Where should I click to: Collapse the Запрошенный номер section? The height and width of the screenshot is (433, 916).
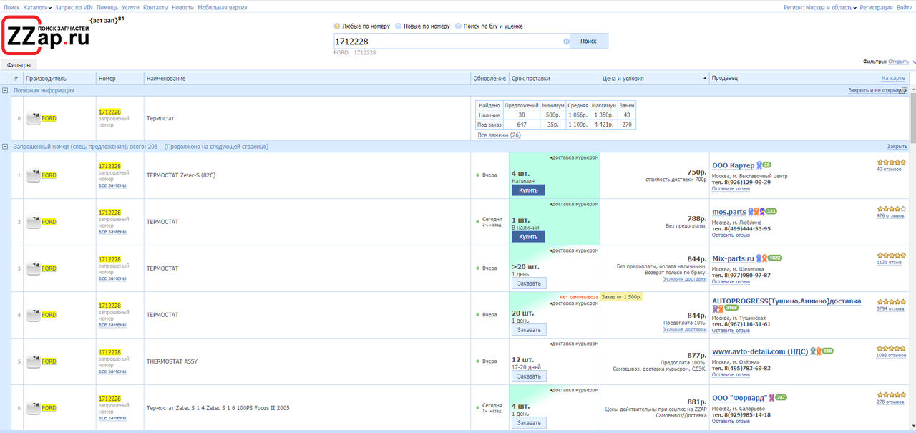pyautogui.click(x=5, y=147)
